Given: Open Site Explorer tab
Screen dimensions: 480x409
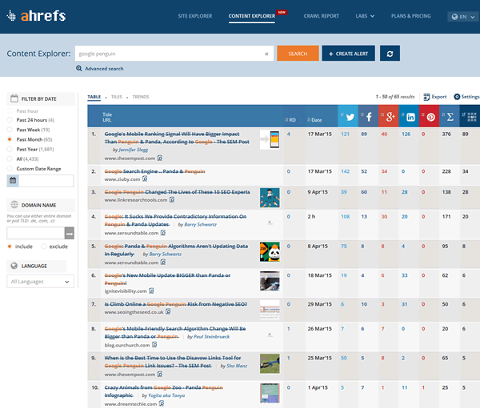Looking at the screenshot, I should pyautogui.click(x=195, y=16).
